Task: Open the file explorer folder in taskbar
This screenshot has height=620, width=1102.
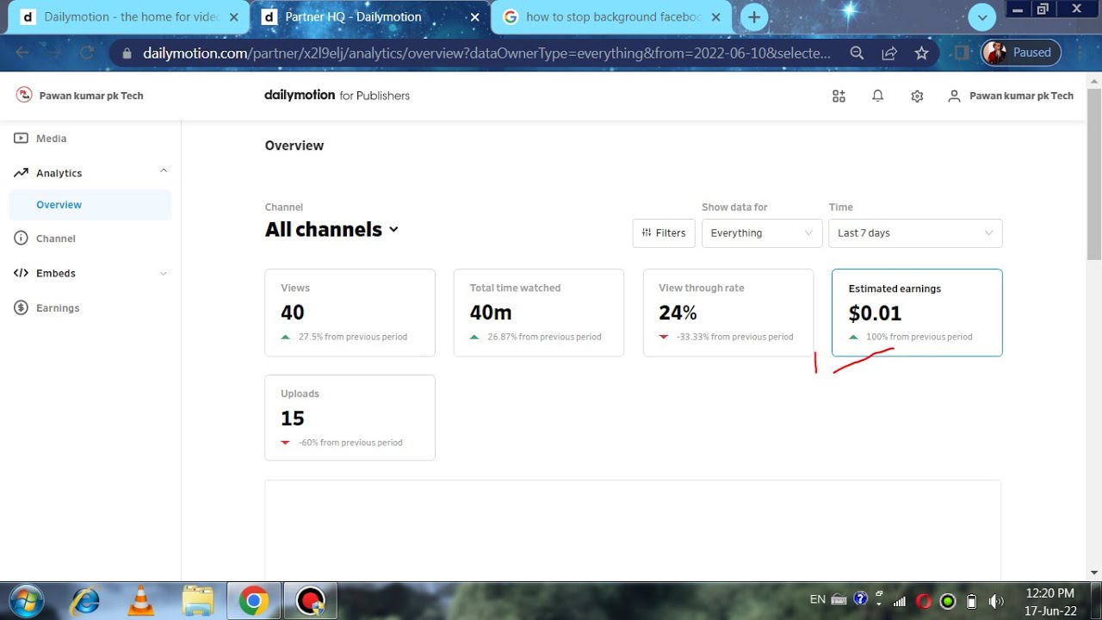Action: click(x=198, y=601)
